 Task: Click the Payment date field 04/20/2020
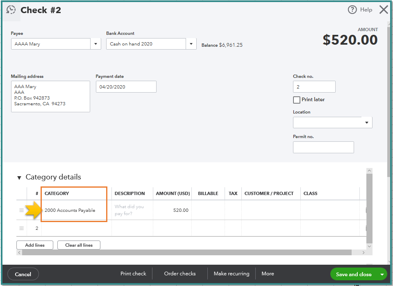pyautogui.click(x=126, y=87)
